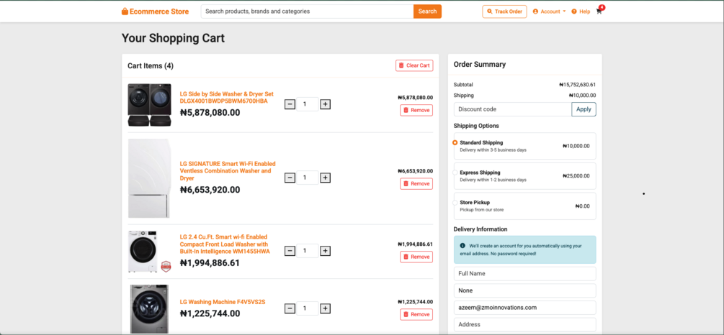
Task: Expand the Account dropdown menu
Action: [550, 12]
